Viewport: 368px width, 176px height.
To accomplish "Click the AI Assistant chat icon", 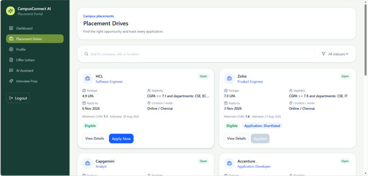I will [11, 71].
